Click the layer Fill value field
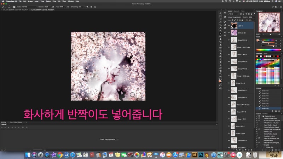283x159 pixels. coord(250,20)
